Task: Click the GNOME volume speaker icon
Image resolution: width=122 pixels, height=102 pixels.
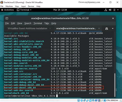Action: pyautogui.click(x=110, y=10)
